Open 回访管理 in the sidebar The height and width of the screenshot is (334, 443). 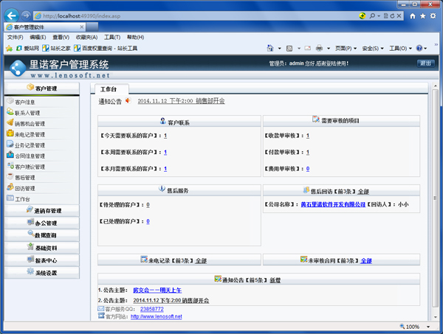25,189
